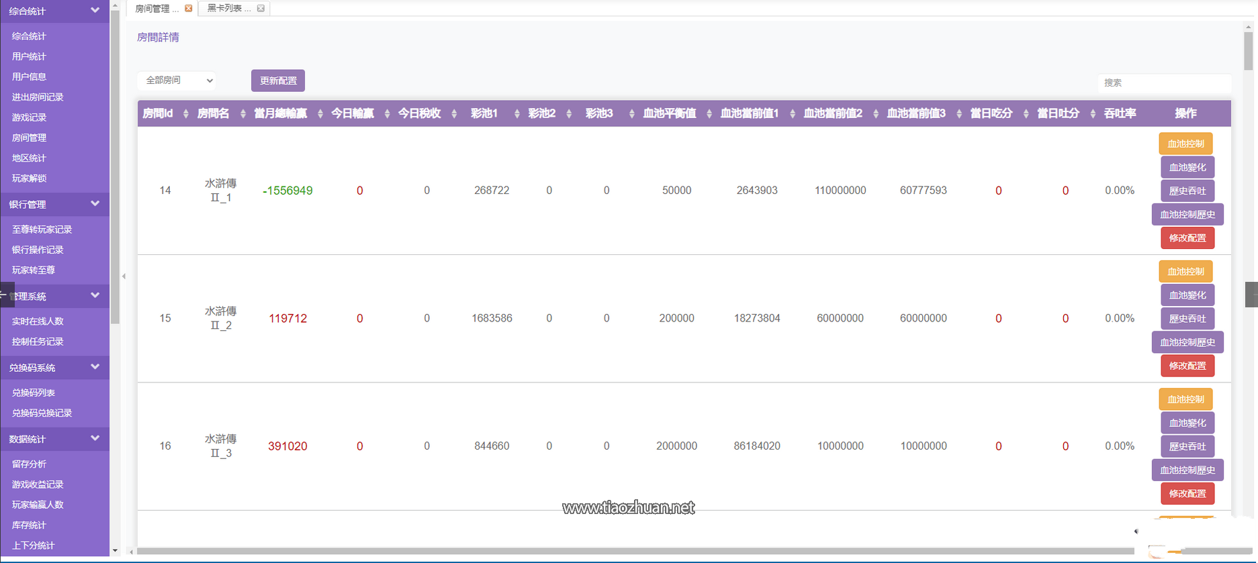This screenshot has height=563, width=1258.
Task: Click the 更新配置 button
Action: [x=278, y=81]
